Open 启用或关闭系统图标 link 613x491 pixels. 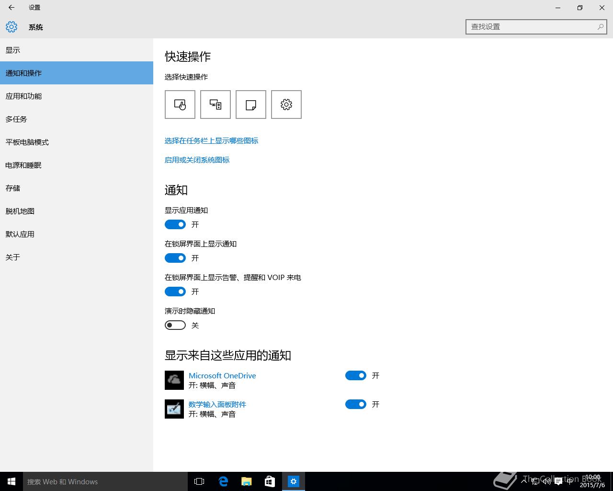(197, 160)
